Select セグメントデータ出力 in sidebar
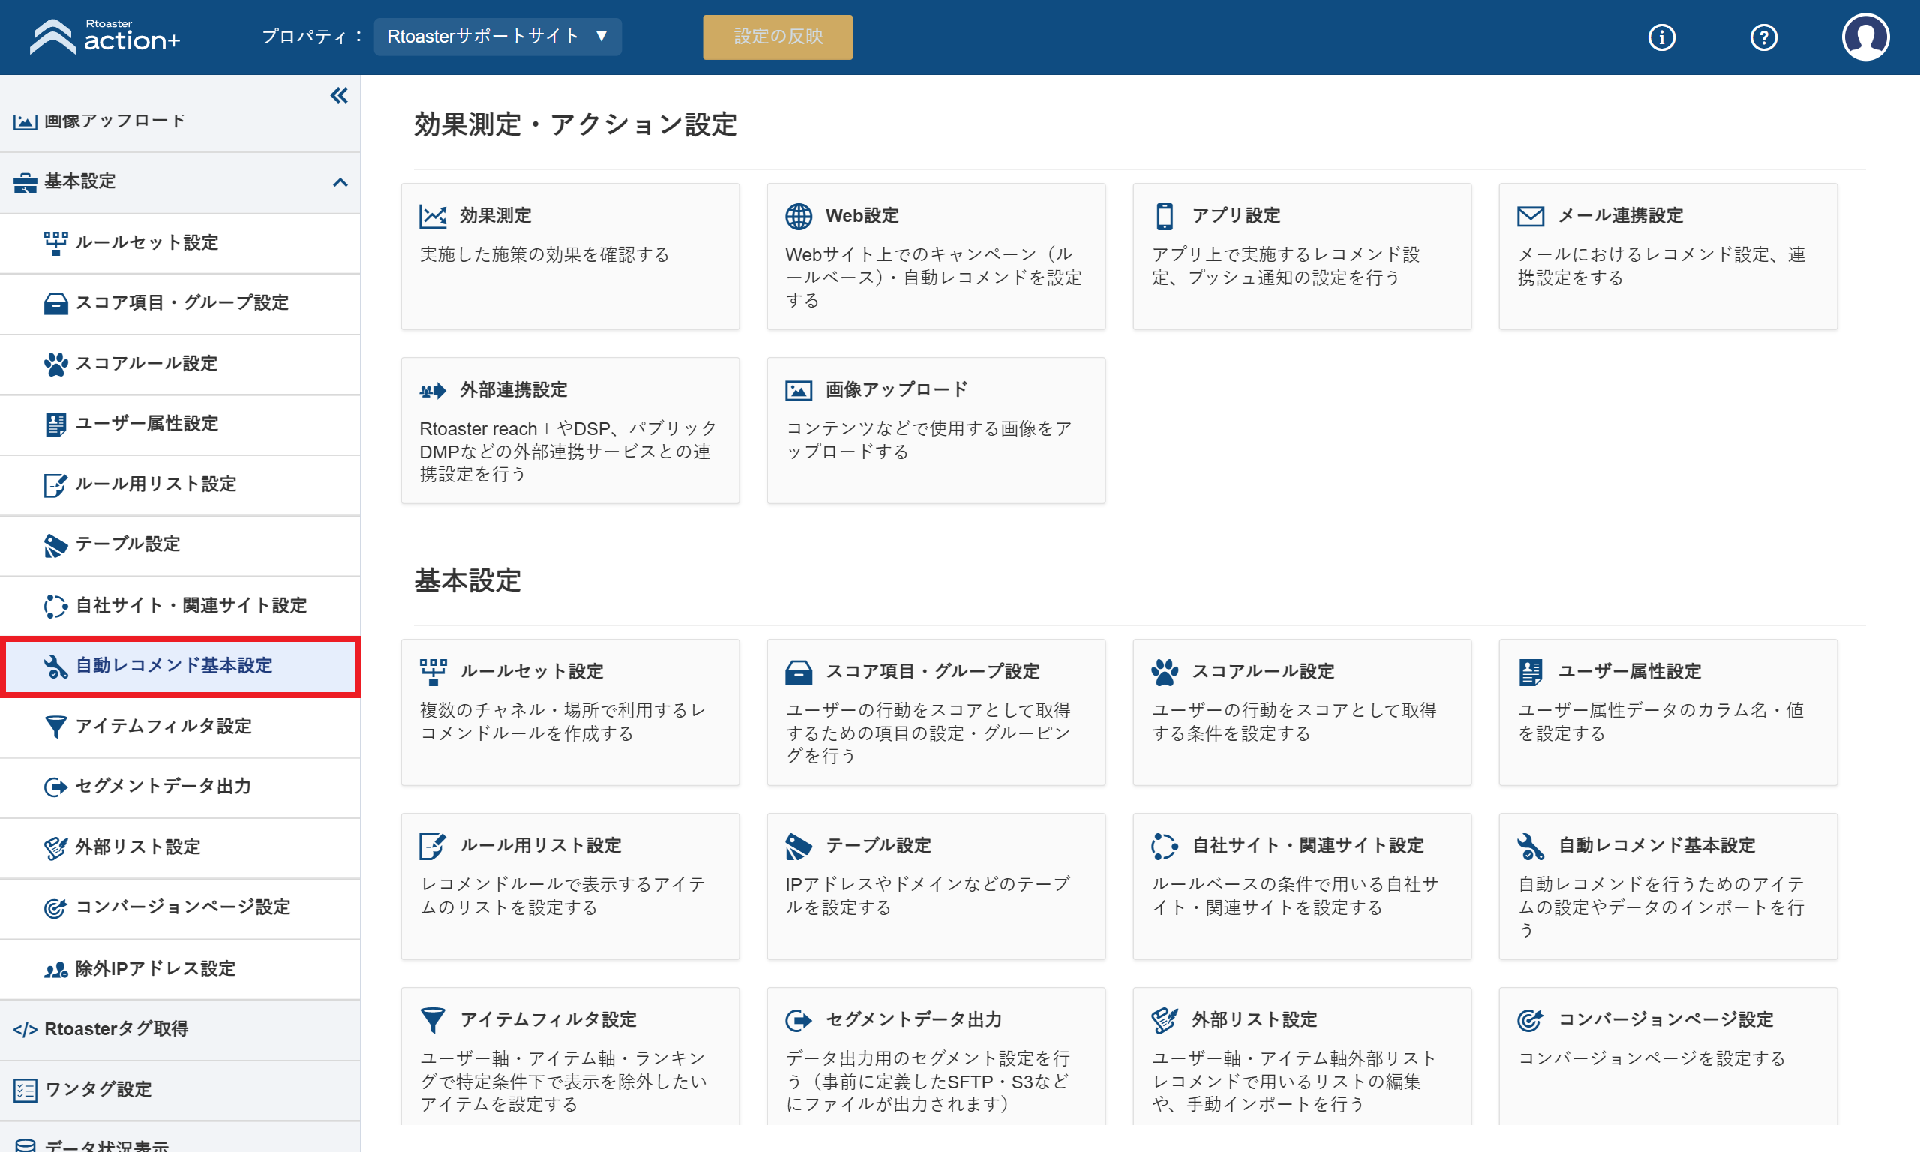The image size is (1920, 1152). coord(180,787)
